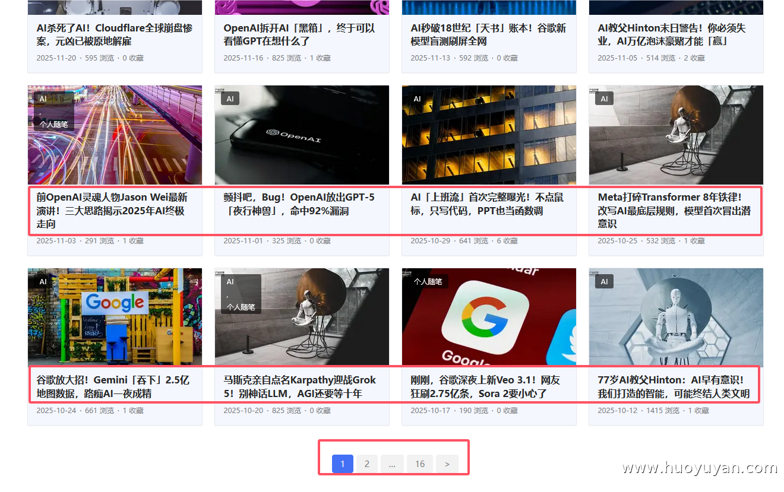
Task: Open the article about Cloudflare全球崩盘惨案
Action: (x=115, y=34)
